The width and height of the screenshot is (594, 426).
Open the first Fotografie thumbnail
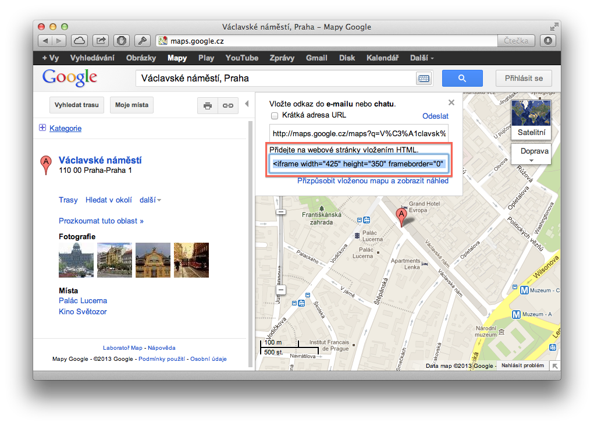point(76,260)
